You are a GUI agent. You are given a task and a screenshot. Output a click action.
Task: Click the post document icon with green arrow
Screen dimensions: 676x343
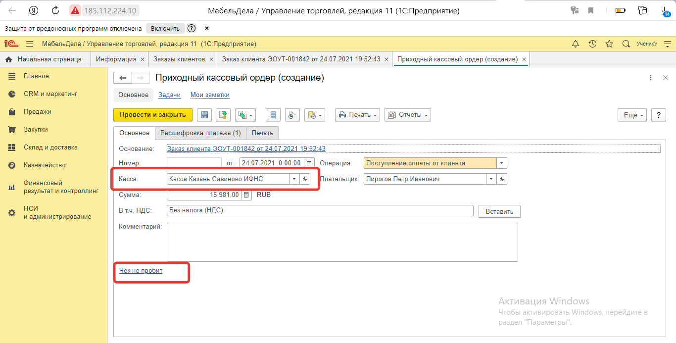click(x=223, y=115)
